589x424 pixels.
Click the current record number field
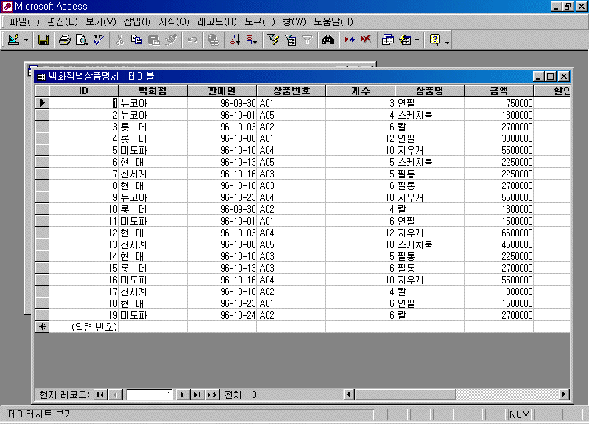point(149,395)
